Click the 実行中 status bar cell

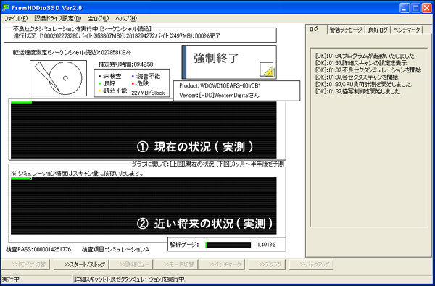36,279
